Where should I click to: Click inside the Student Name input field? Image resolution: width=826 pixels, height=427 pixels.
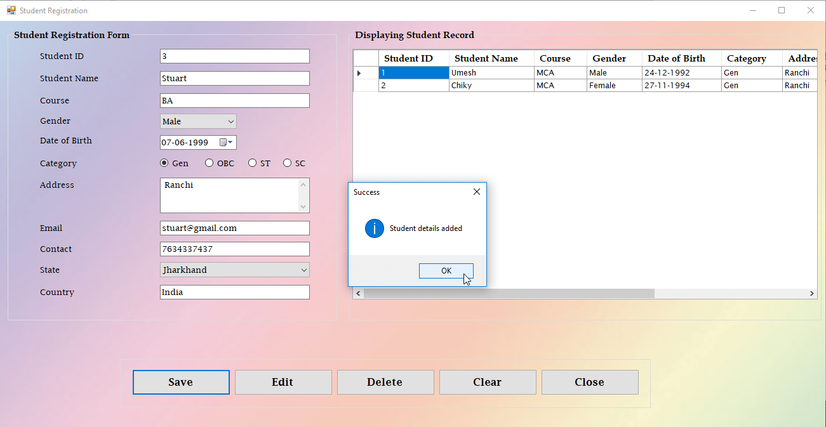click(x=234, y=78)
